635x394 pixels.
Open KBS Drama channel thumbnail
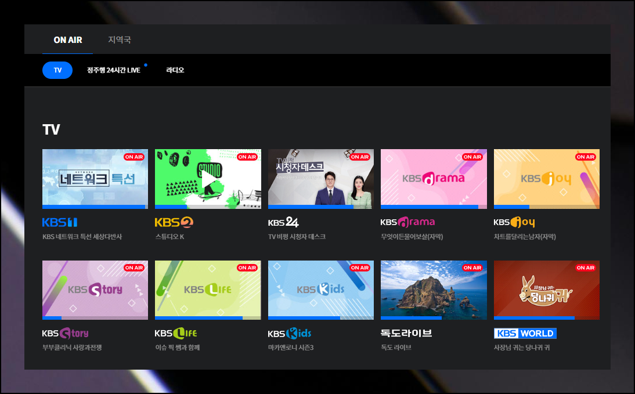click(434, 178)
